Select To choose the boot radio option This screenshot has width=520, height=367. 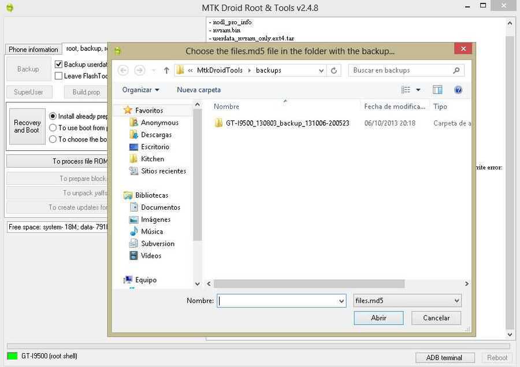point(53,139)
